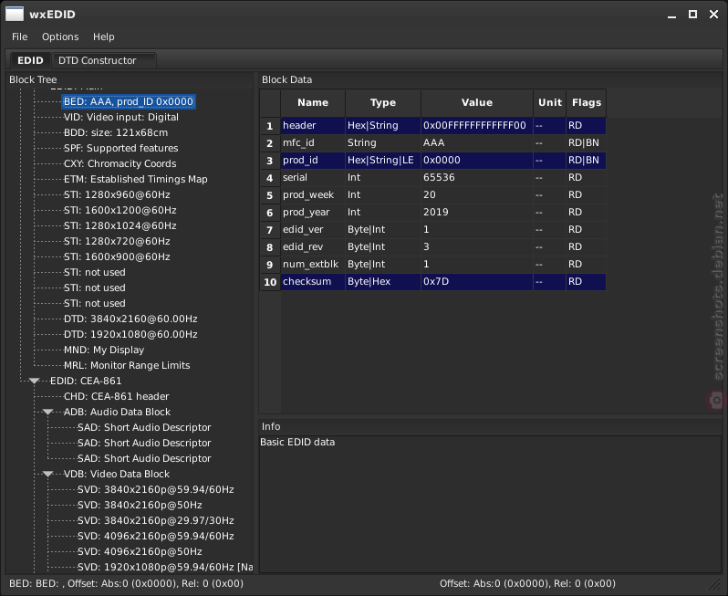
Task: Select MRL: Monitor Range Limits item
Action: coord(127,366)
